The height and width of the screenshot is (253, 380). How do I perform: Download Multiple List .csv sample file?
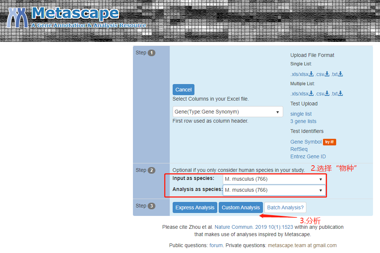(x=322, y=94)
